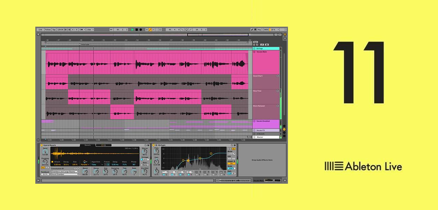The width and height of the screenshot is (438, 210).
Task: Switch to the Reverb tab in Hybrid Reverb
Action: pos(88,145)
